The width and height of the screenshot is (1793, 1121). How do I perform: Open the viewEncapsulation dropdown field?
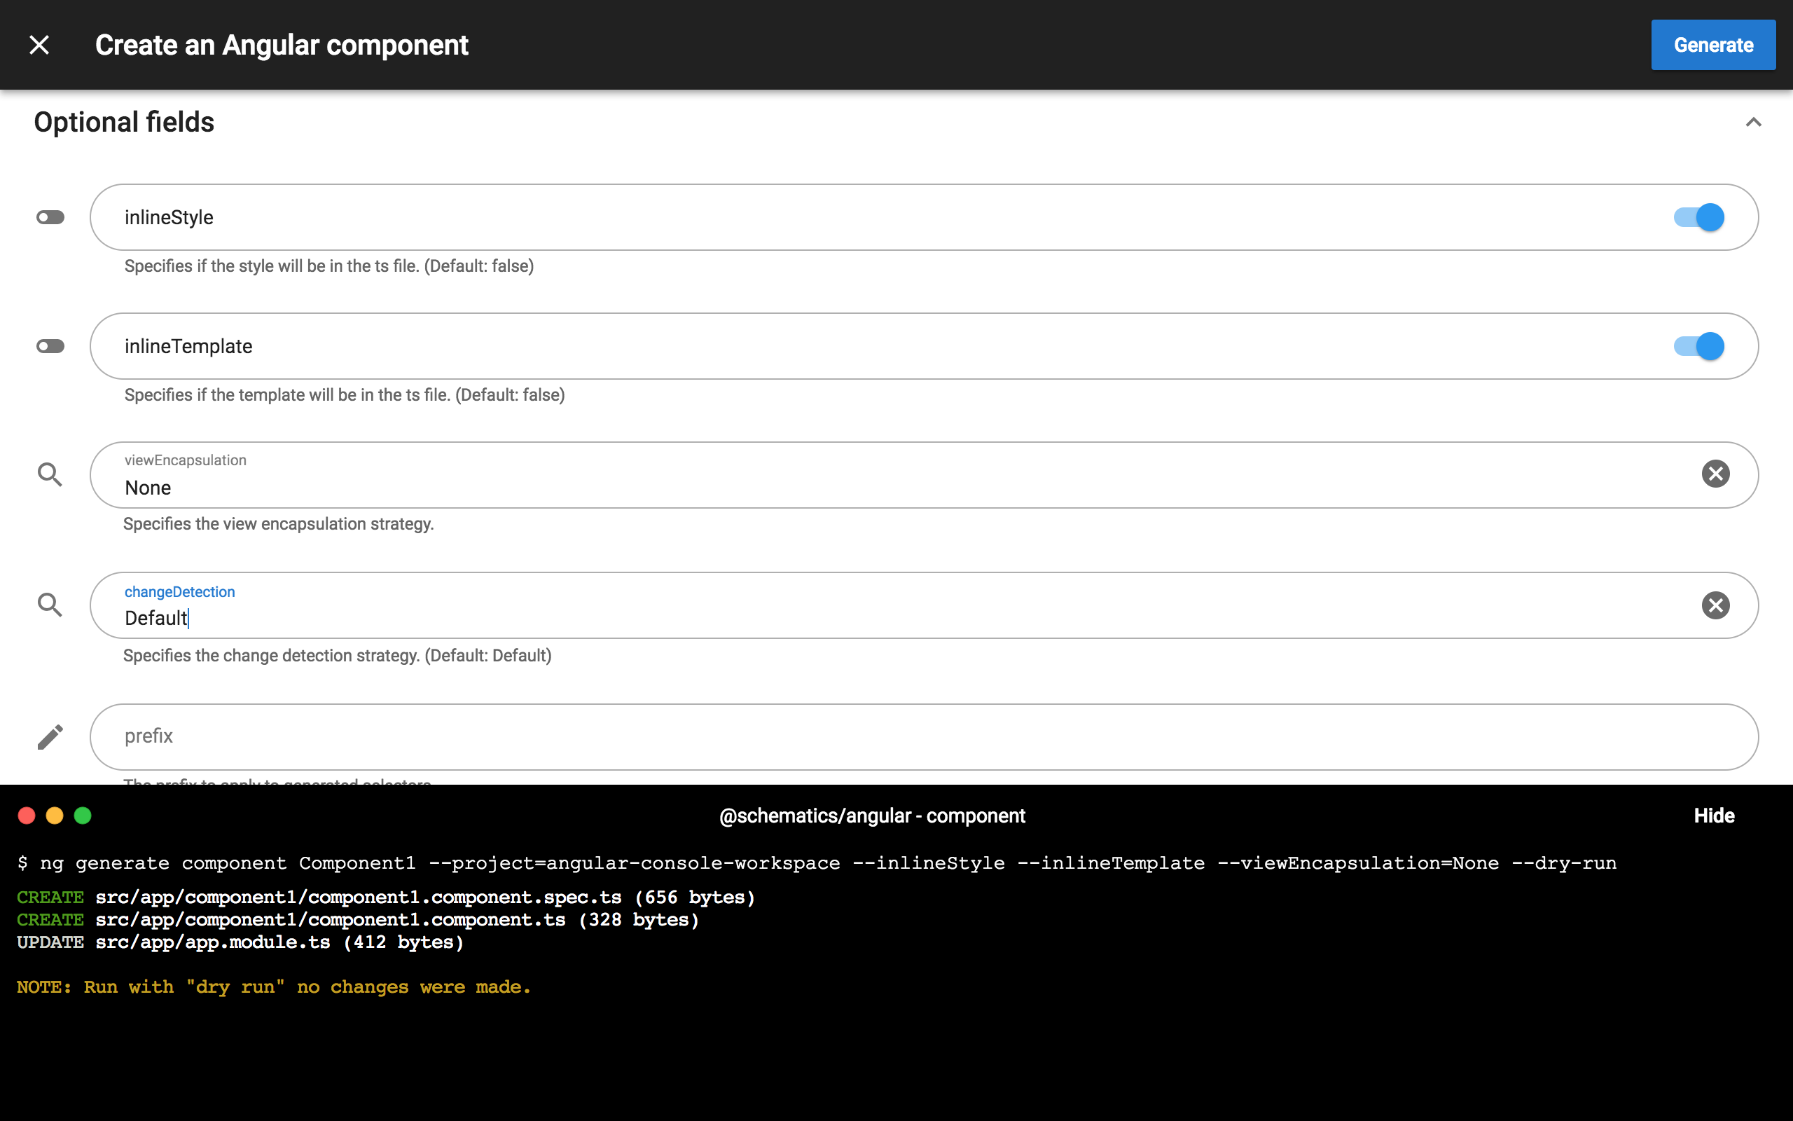tap(889, 487)
